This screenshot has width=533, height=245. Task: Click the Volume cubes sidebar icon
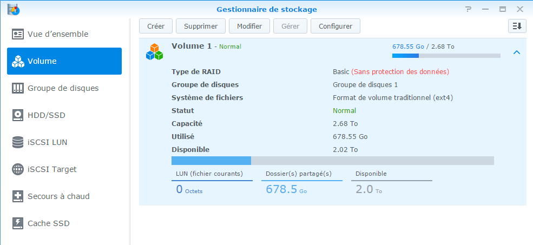18,61
